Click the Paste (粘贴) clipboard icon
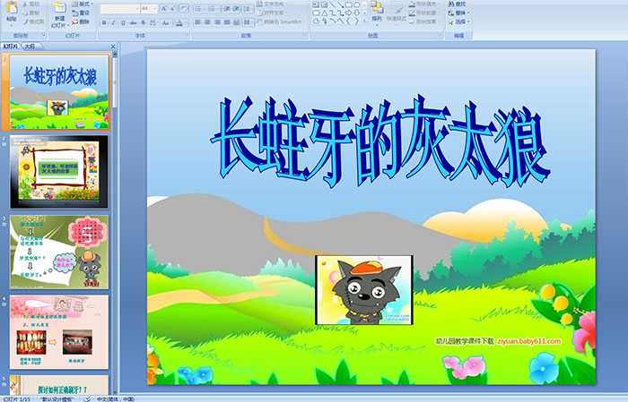 click(x=12, y=7)
